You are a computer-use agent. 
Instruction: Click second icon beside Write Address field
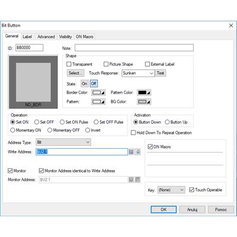[x=138, y=152]
